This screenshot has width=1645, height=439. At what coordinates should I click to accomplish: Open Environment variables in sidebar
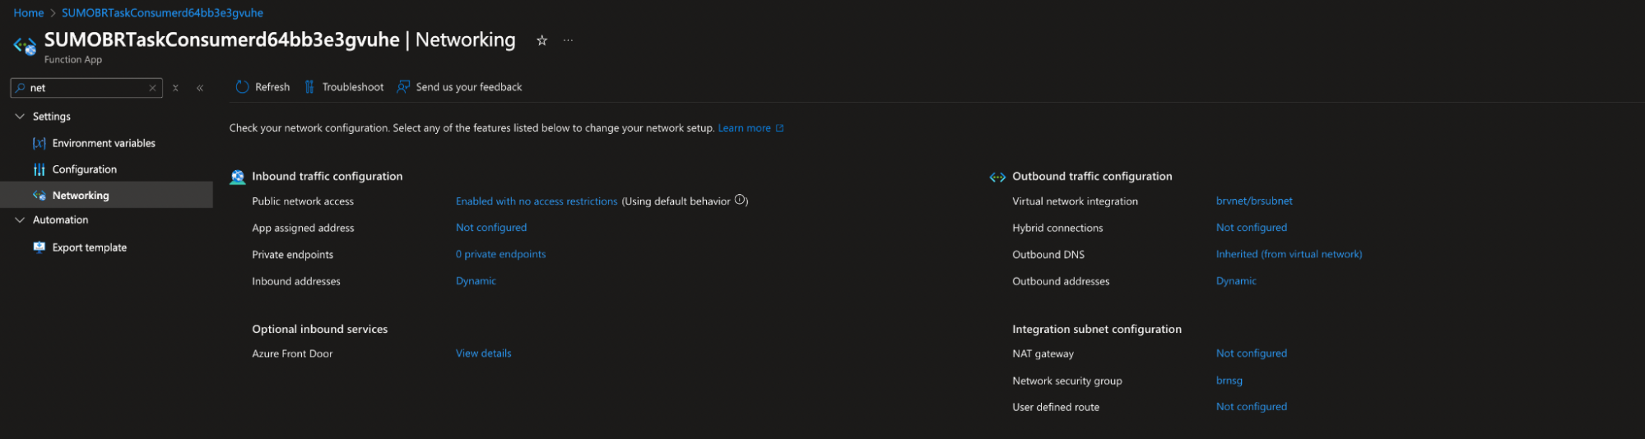[104, 143]
